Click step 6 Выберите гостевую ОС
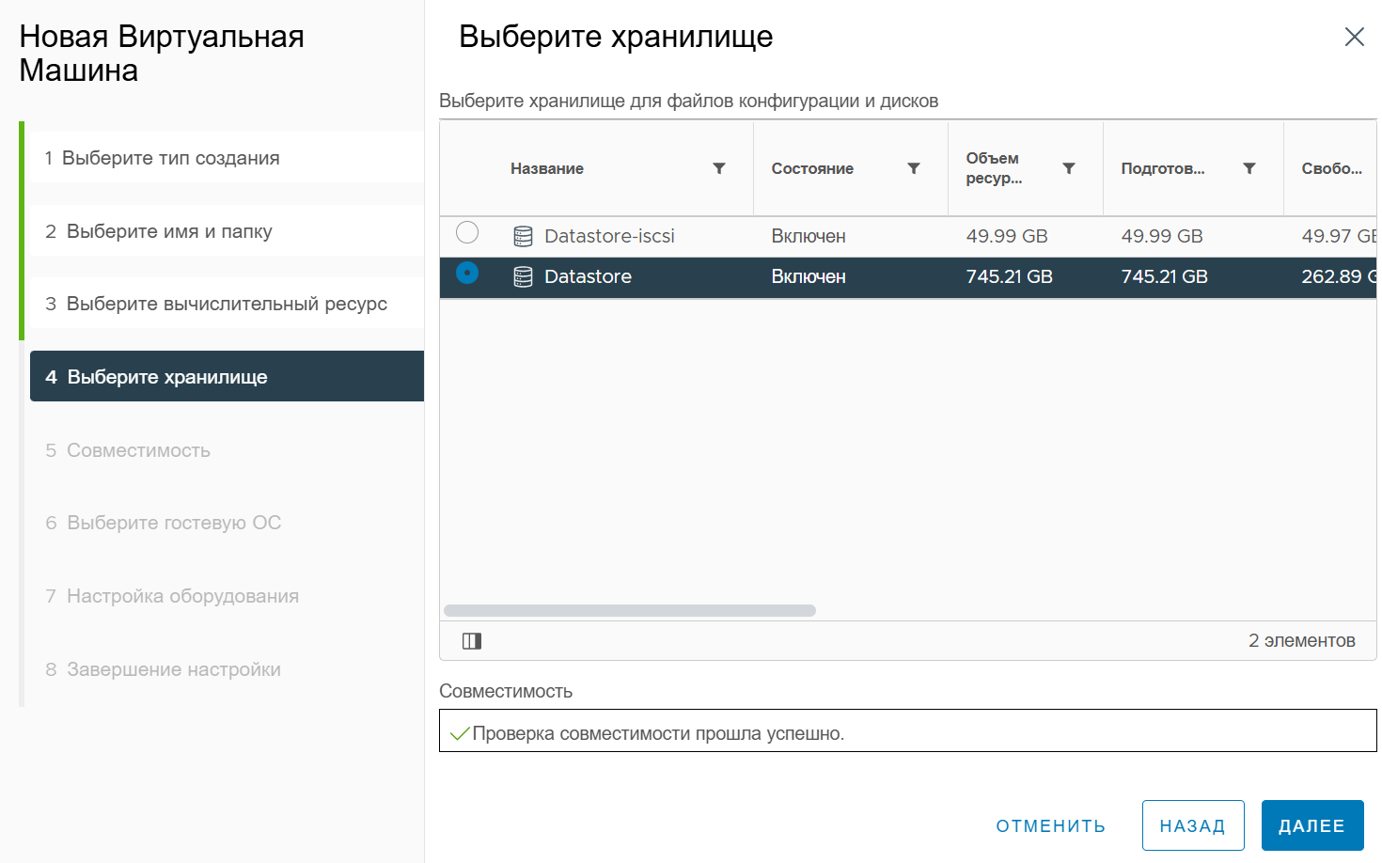 pos(164,523)
